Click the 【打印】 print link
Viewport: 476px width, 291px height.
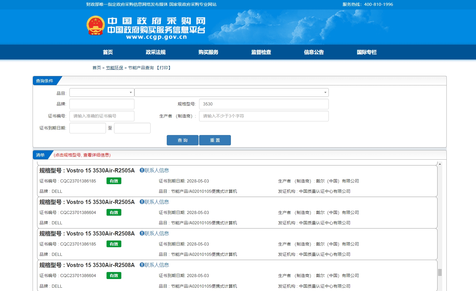click(164, 68)
